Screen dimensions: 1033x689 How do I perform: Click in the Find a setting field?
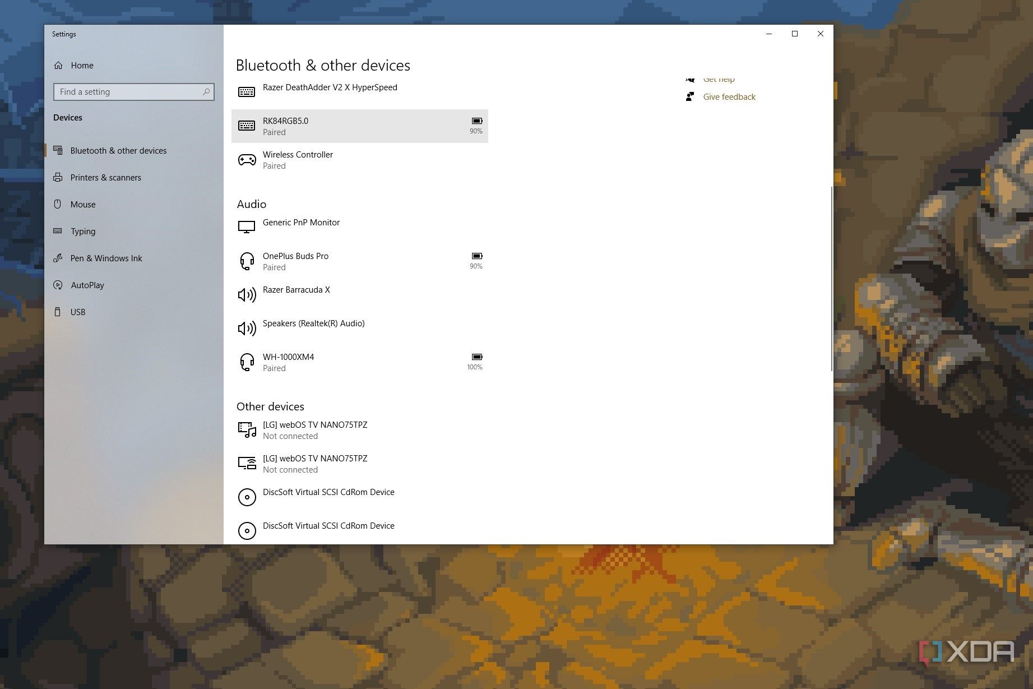tap(134, 92)
